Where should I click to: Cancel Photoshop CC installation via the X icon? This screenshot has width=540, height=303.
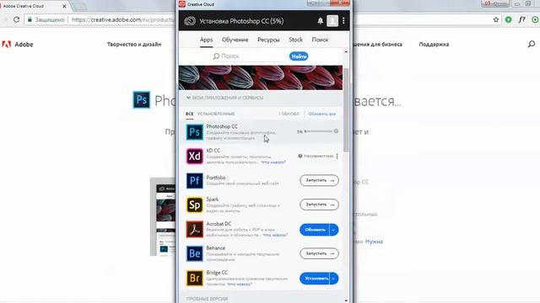tap(336, 131)
